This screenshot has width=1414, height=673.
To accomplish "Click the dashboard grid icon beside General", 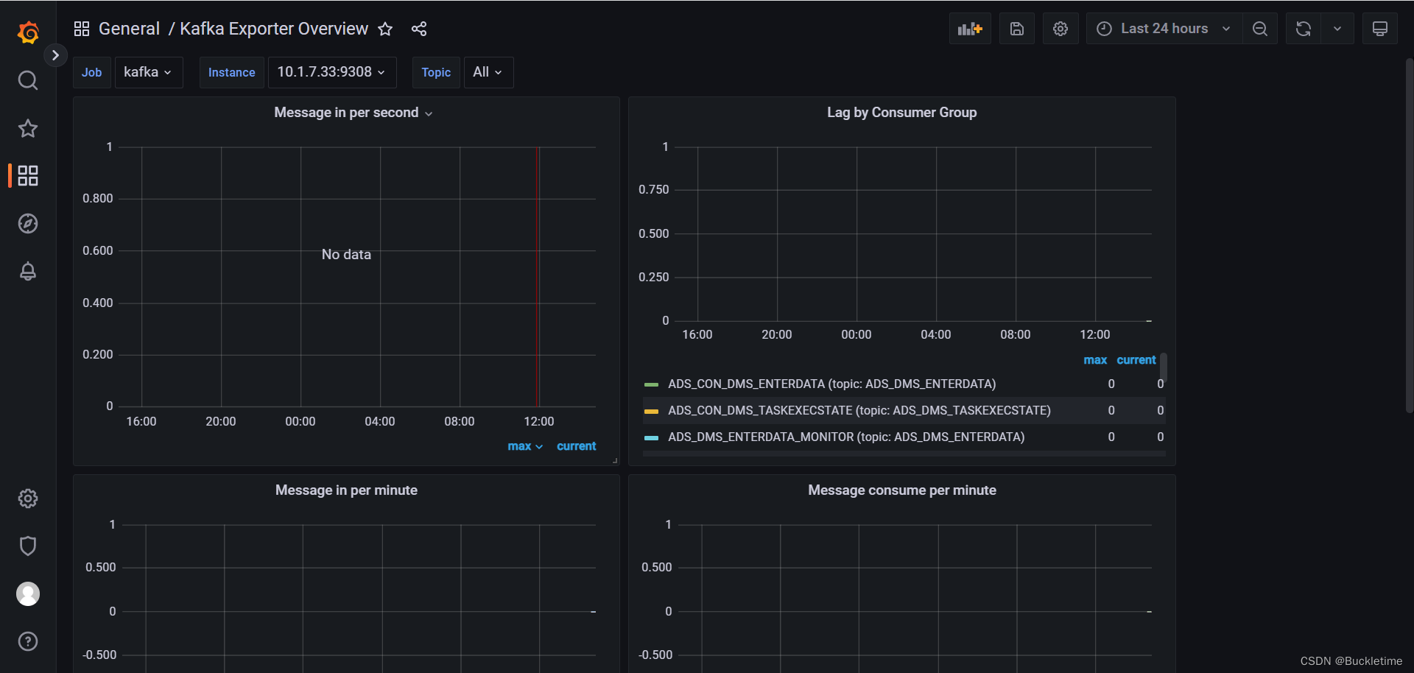I will [82, 29].
